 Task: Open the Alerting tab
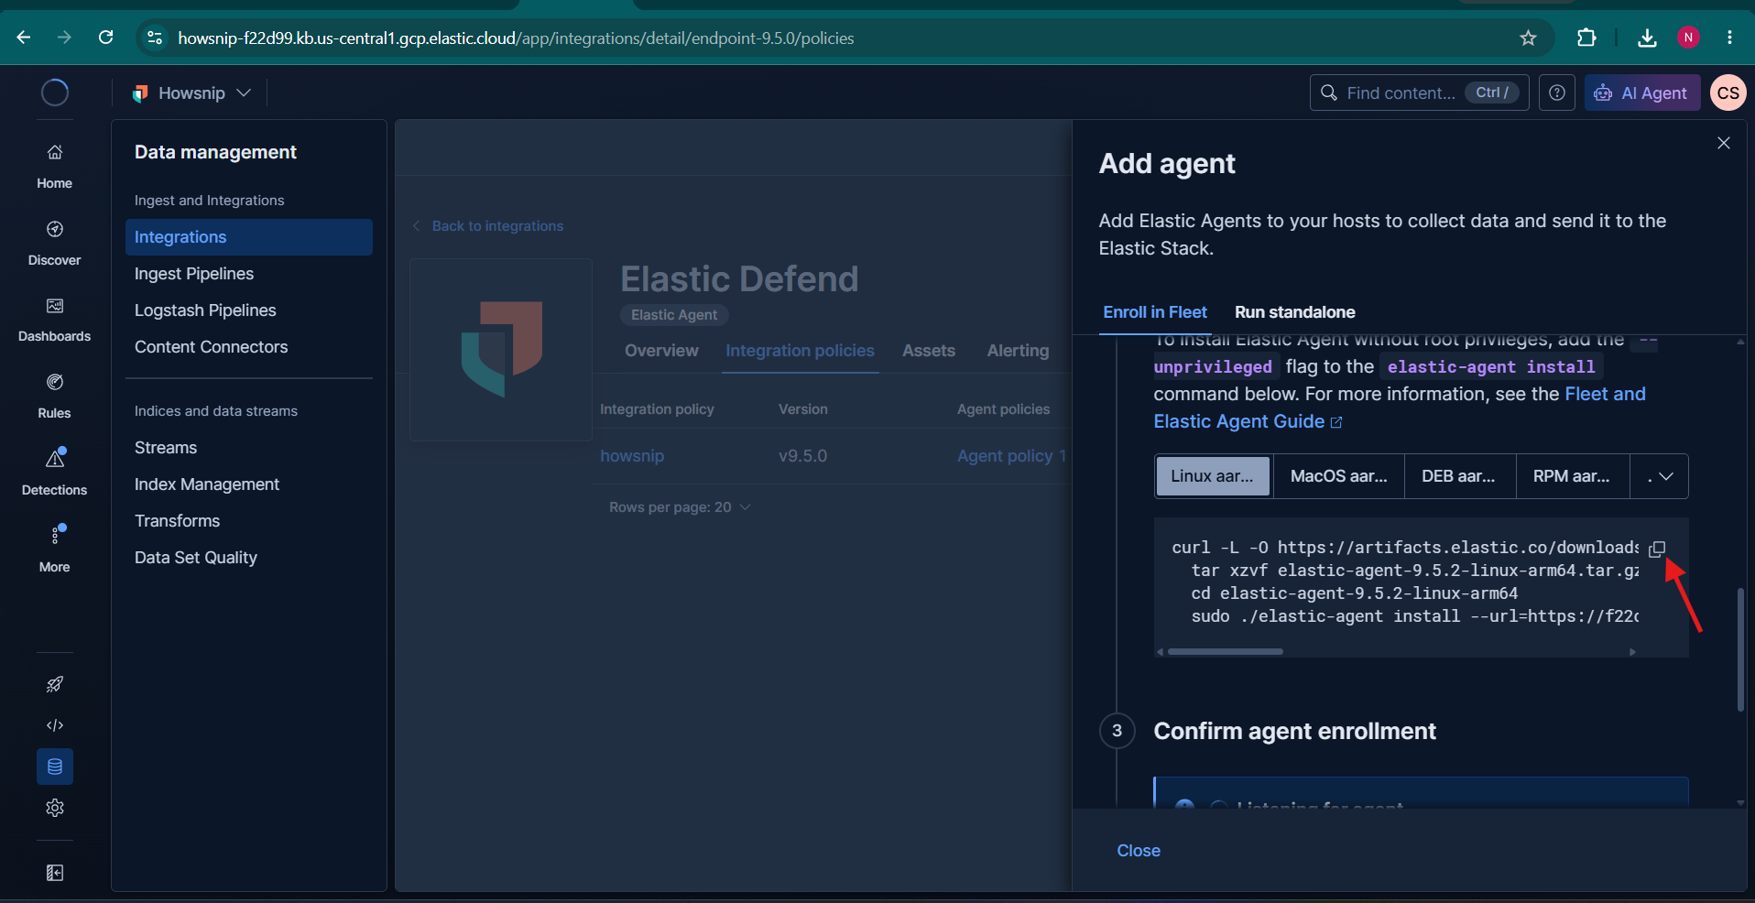click(1019, 351)
